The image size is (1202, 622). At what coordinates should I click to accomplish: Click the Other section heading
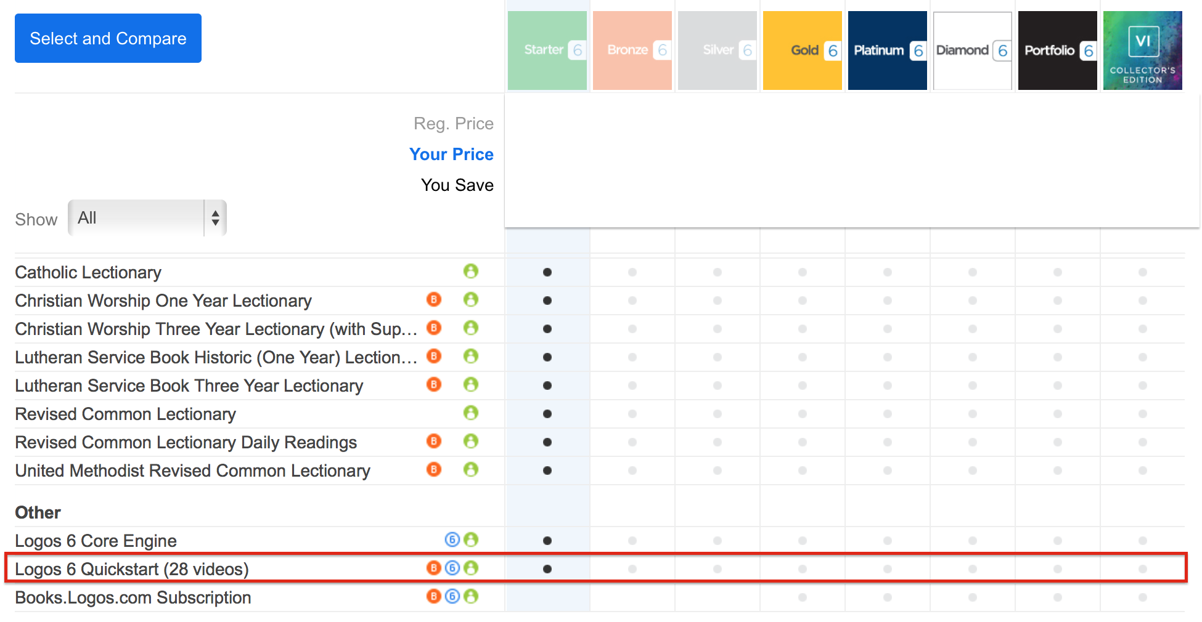point(38,512)
